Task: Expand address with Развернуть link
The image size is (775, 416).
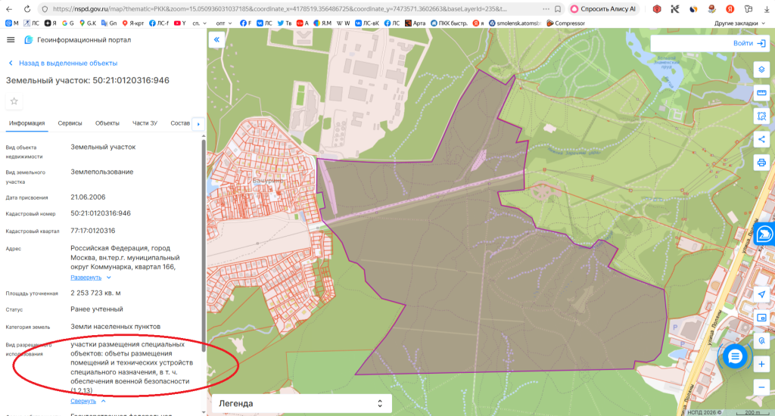Action: pyautogui.click(x=90, y=277)
